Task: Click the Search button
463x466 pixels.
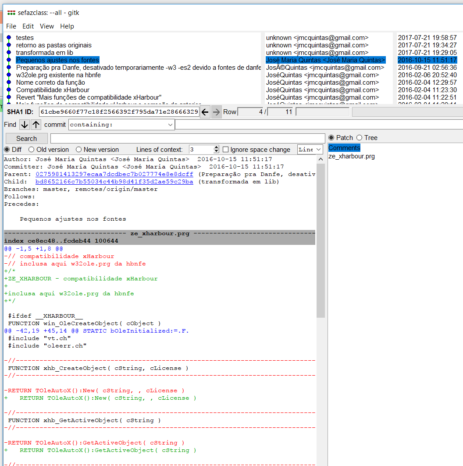Action: (x=26, y=139)
